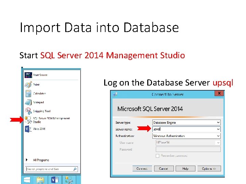Open the Start Screen tile icon
Image resolution: width=246 pixels, height=184 pixels.
pos(28,75)
